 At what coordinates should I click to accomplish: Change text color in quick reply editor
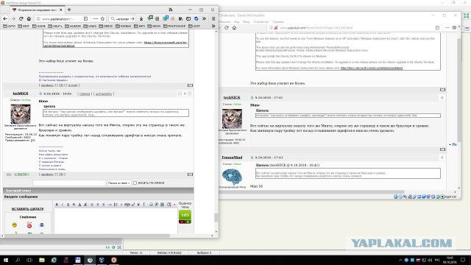tap(79, 205)
